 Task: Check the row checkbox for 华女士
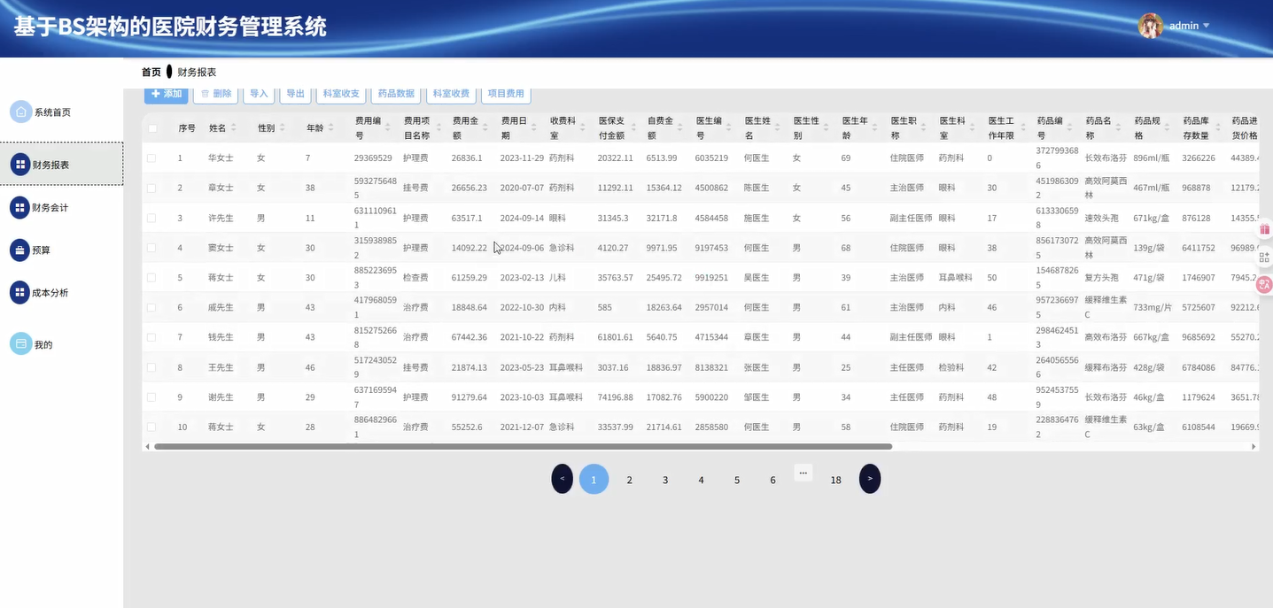151,158
